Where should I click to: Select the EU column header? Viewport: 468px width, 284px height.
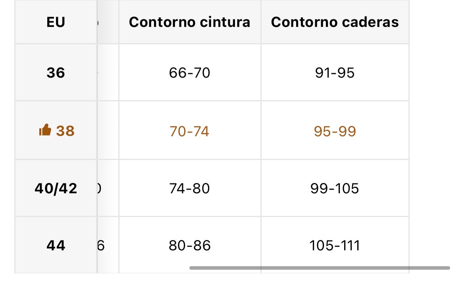(x=56, y=22)
